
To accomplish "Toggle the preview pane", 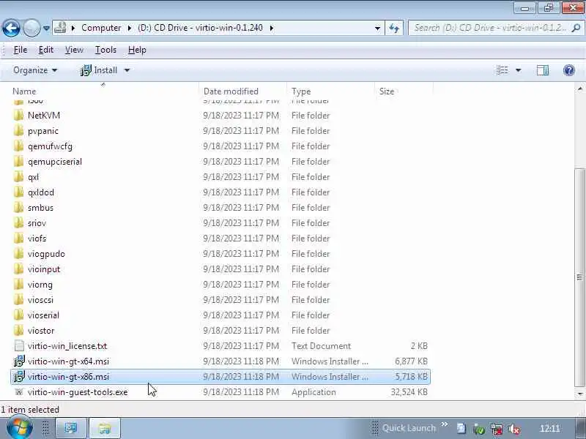I will pos(542,70).
